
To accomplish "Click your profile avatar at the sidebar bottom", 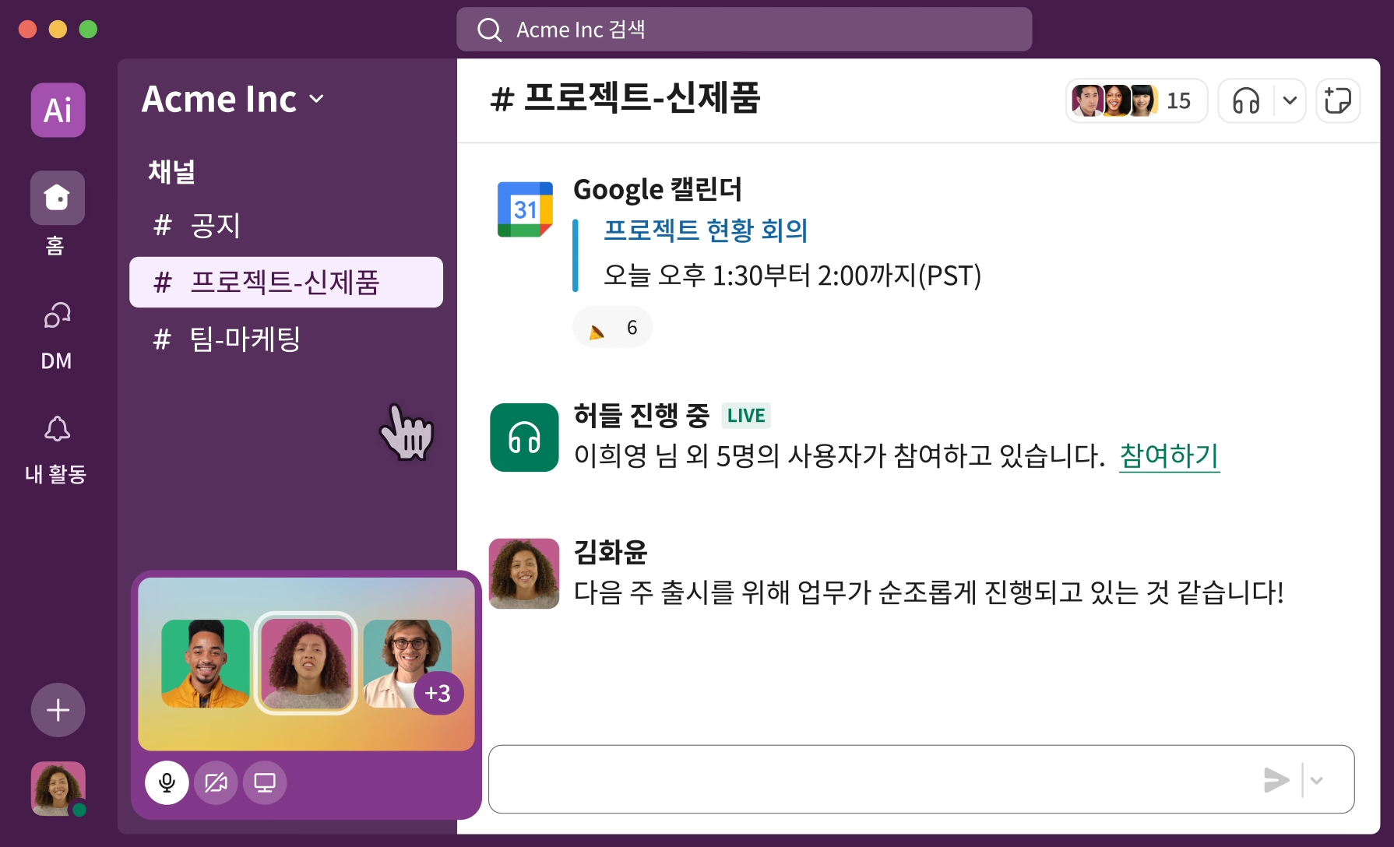I will point(57,789).
